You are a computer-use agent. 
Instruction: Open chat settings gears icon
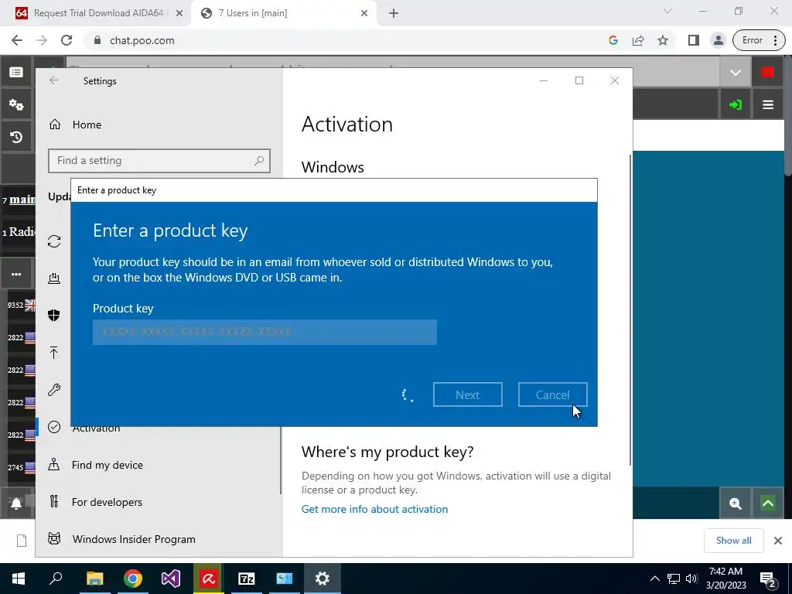16,104
